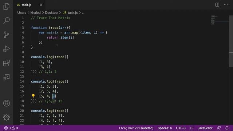
Task: Open the Run and Debug view
Action: pos(7,49)
